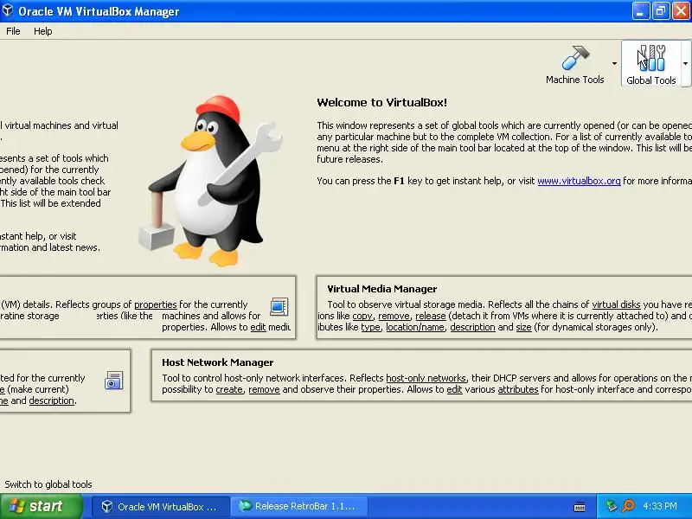Click 'edit' link in the details card
This screenshot has width=692, height=519.
(x=258, y=327)
